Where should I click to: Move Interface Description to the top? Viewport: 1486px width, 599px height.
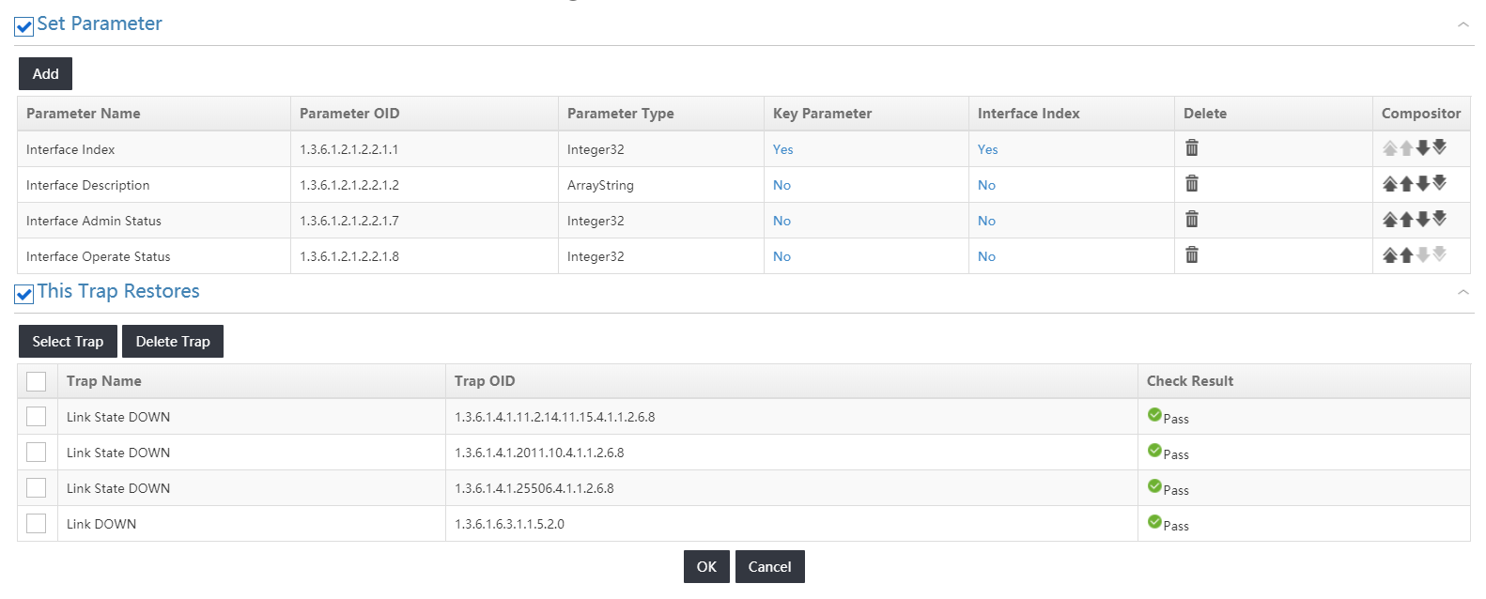(x=1390, y=183)
